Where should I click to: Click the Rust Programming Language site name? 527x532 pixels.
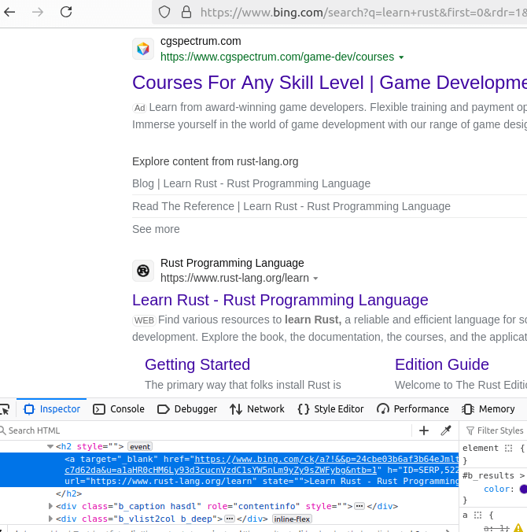pos(232,263)
